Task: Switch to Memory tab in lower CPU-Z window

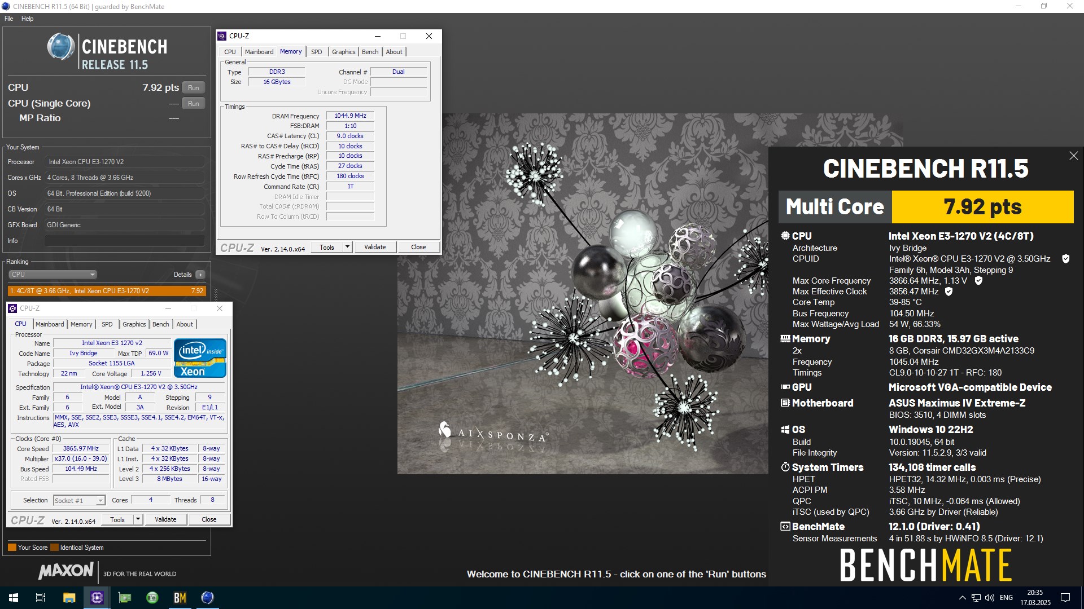Action: pos(81,324)
